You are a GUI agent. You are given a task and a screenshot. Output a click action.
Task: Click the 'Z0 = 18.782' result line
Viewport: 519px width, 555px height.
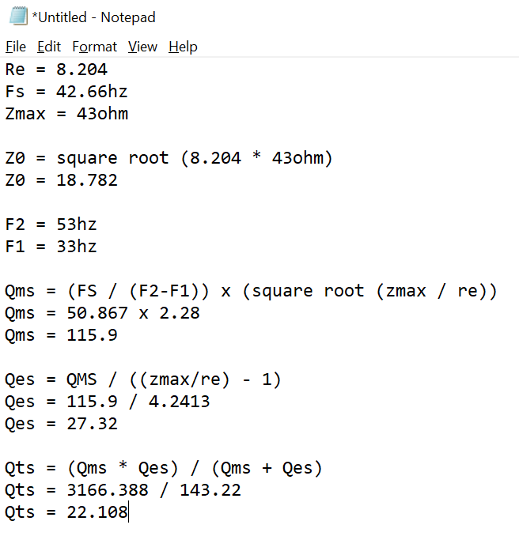pos(61,180)
